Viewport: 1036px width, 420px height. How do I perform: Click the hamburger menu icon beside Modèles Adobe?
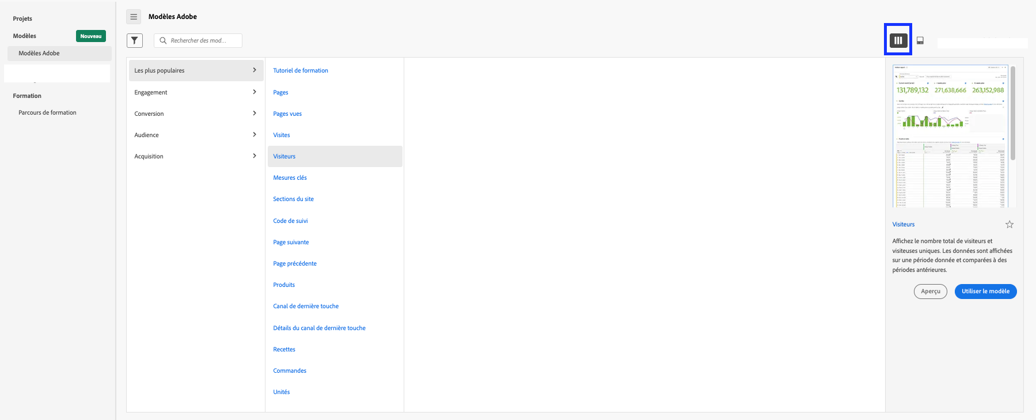click(x=134, y=17)
